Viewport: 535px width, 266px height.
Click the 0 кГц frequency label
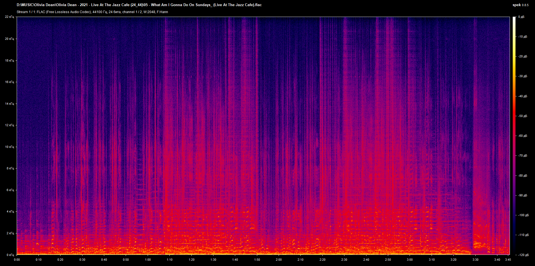10,255
